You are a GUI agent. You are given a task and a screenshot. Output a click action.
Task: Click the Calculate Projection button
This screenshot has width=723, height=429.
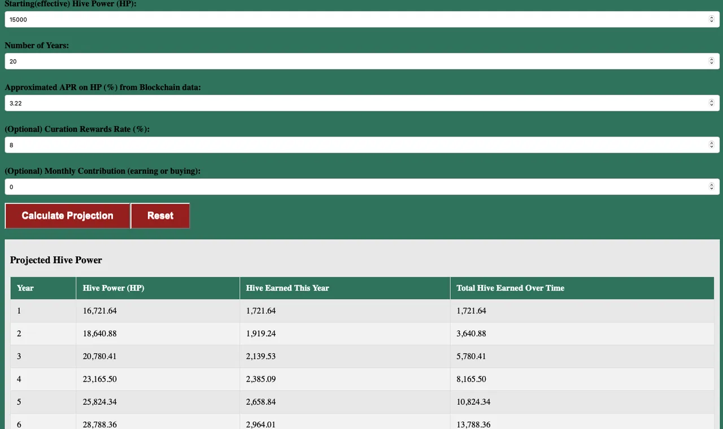67,216
